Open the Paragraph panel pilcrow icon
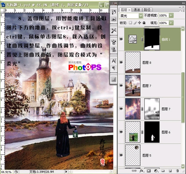The image size is (186, 174). pyautogui.click(x=114, y=68)
